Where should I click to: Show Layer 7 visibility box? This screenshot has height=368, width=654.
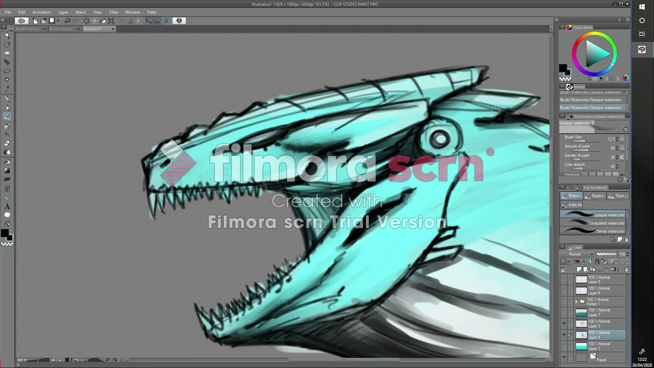[x=564, y=313]
